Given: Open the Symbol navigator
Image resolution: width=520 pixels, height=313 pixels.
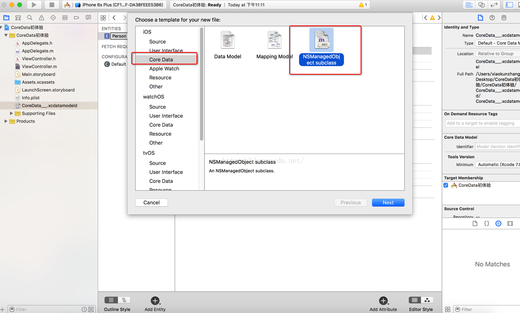Looking at the screenshot, I should (18, 18).
